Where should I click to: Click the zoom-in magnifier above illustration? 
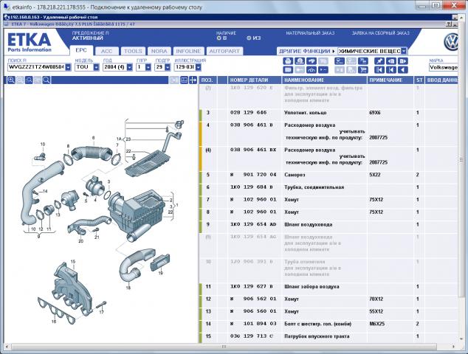(x=11, y=80)
